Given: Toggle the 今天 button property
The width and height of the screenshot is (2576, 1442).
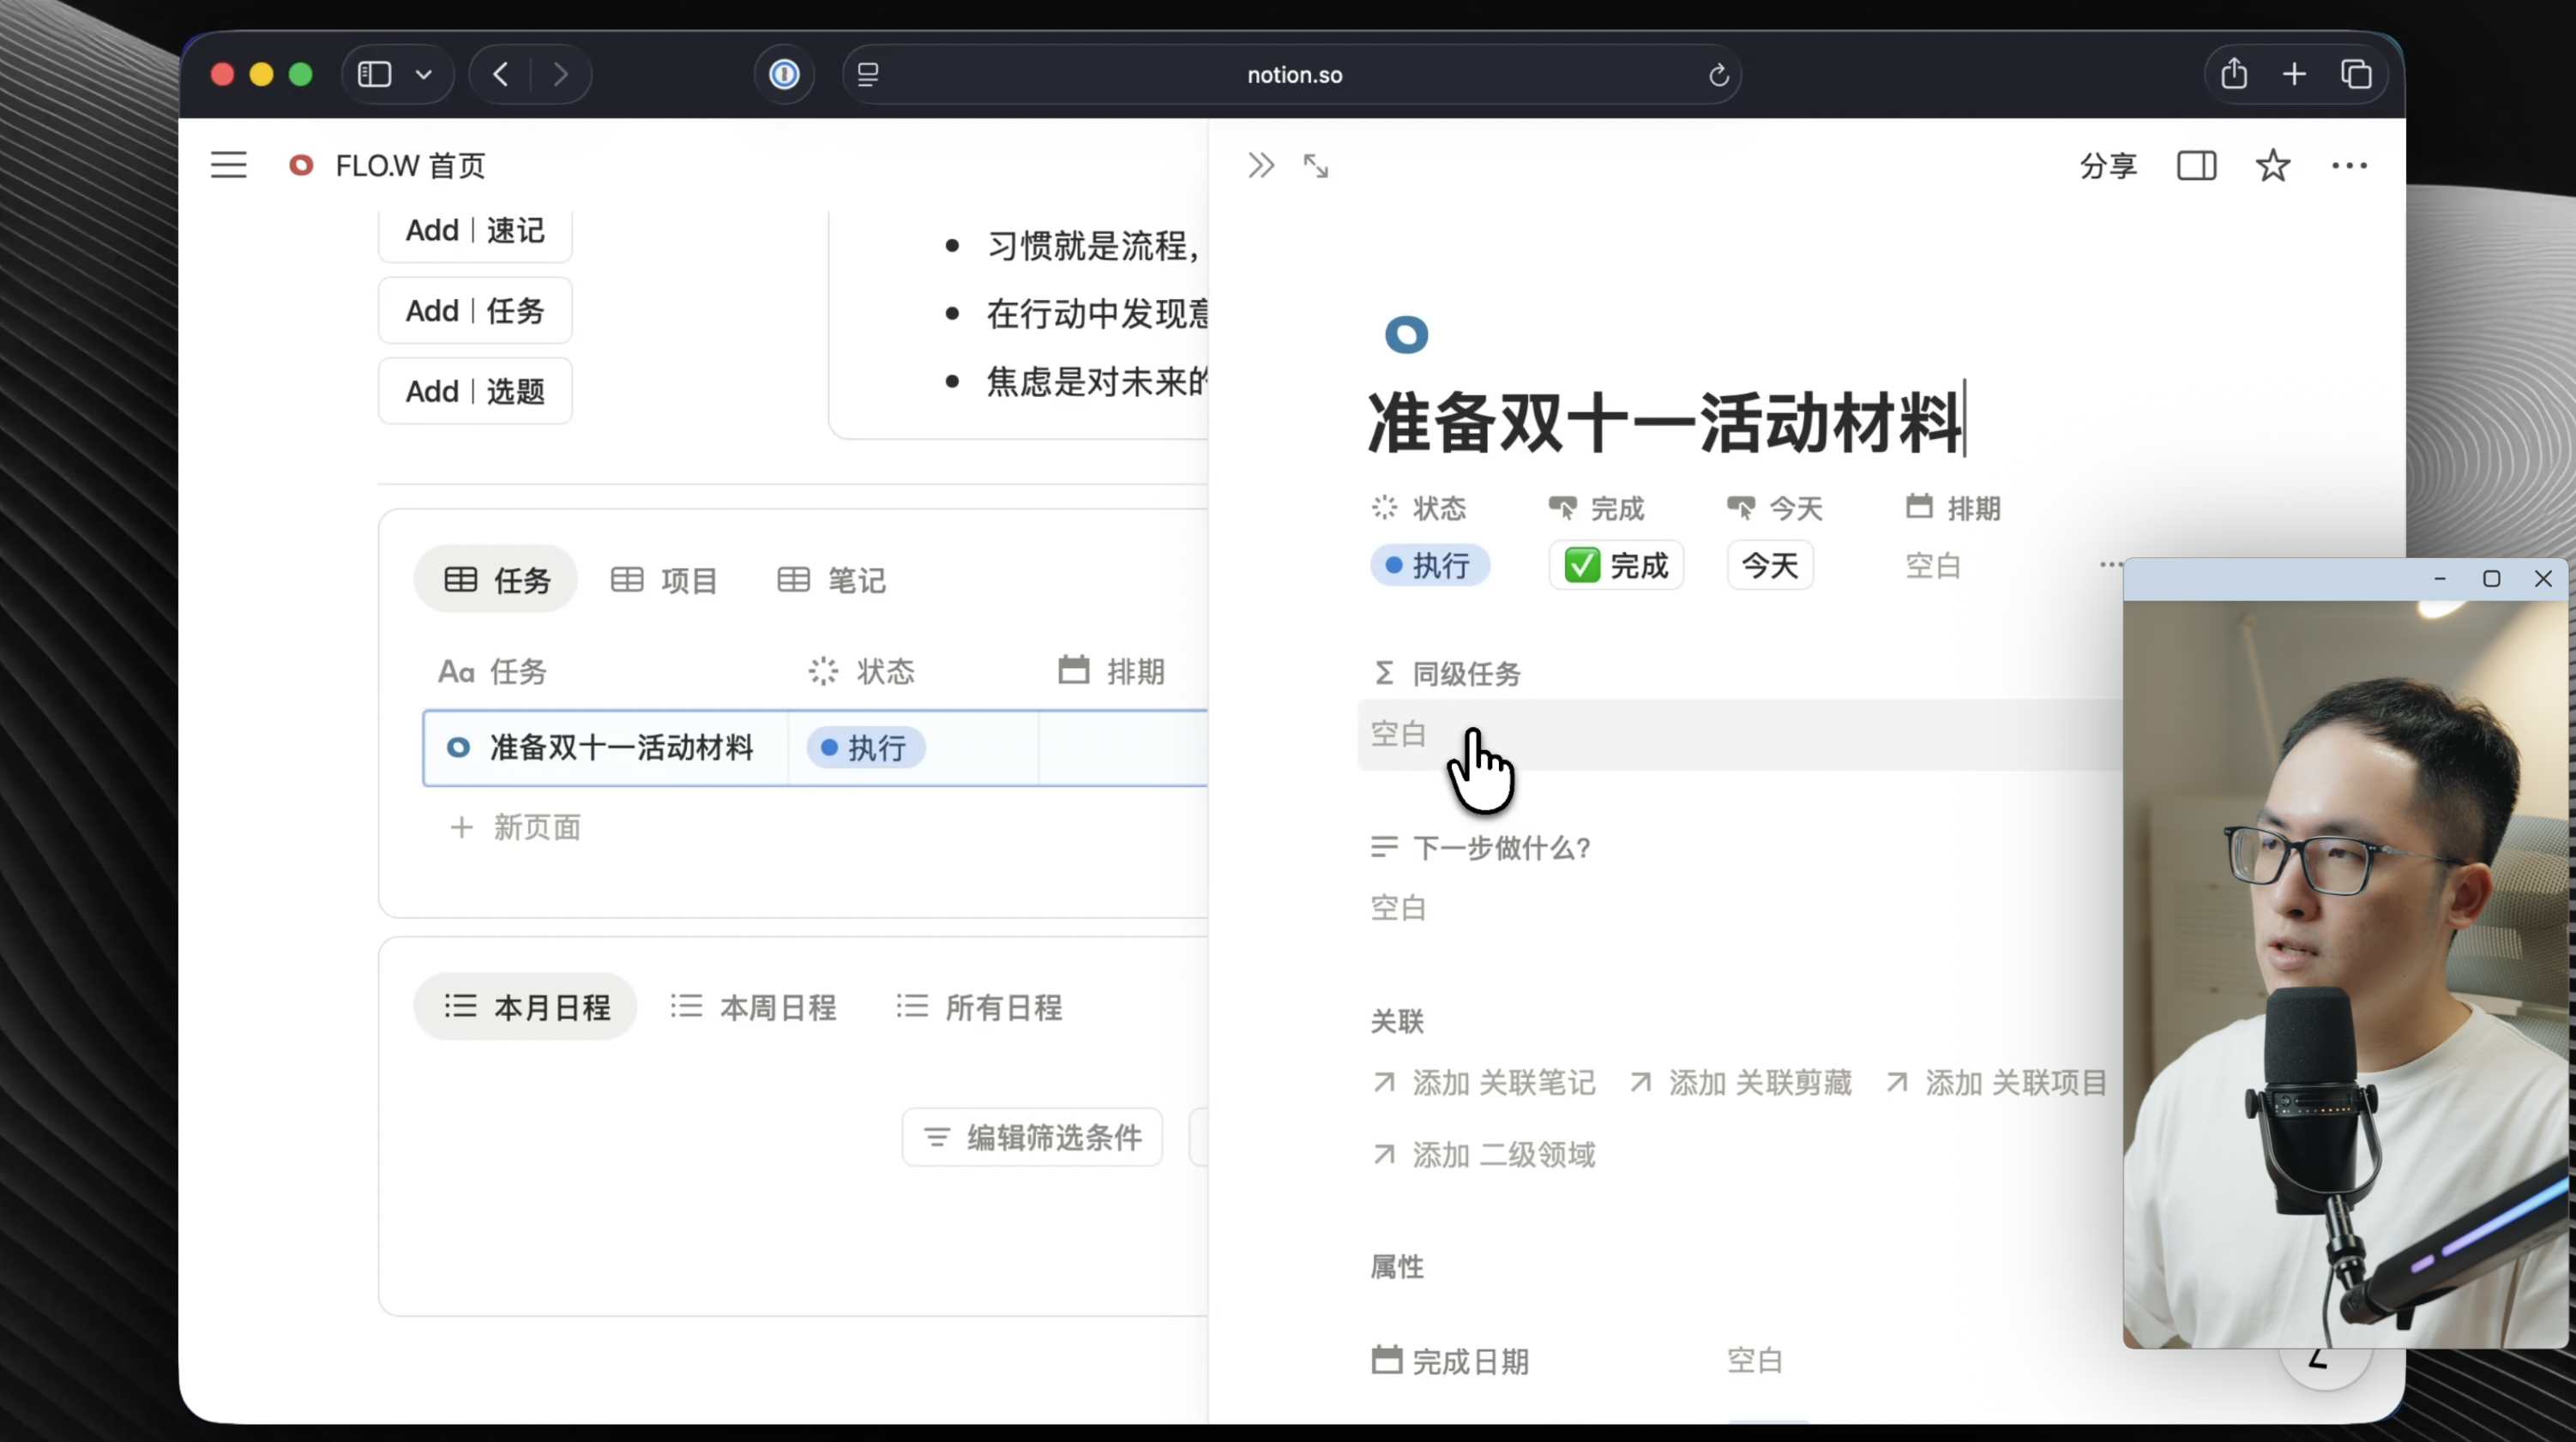Looking at the screenshot, I should coord(1769,566).
